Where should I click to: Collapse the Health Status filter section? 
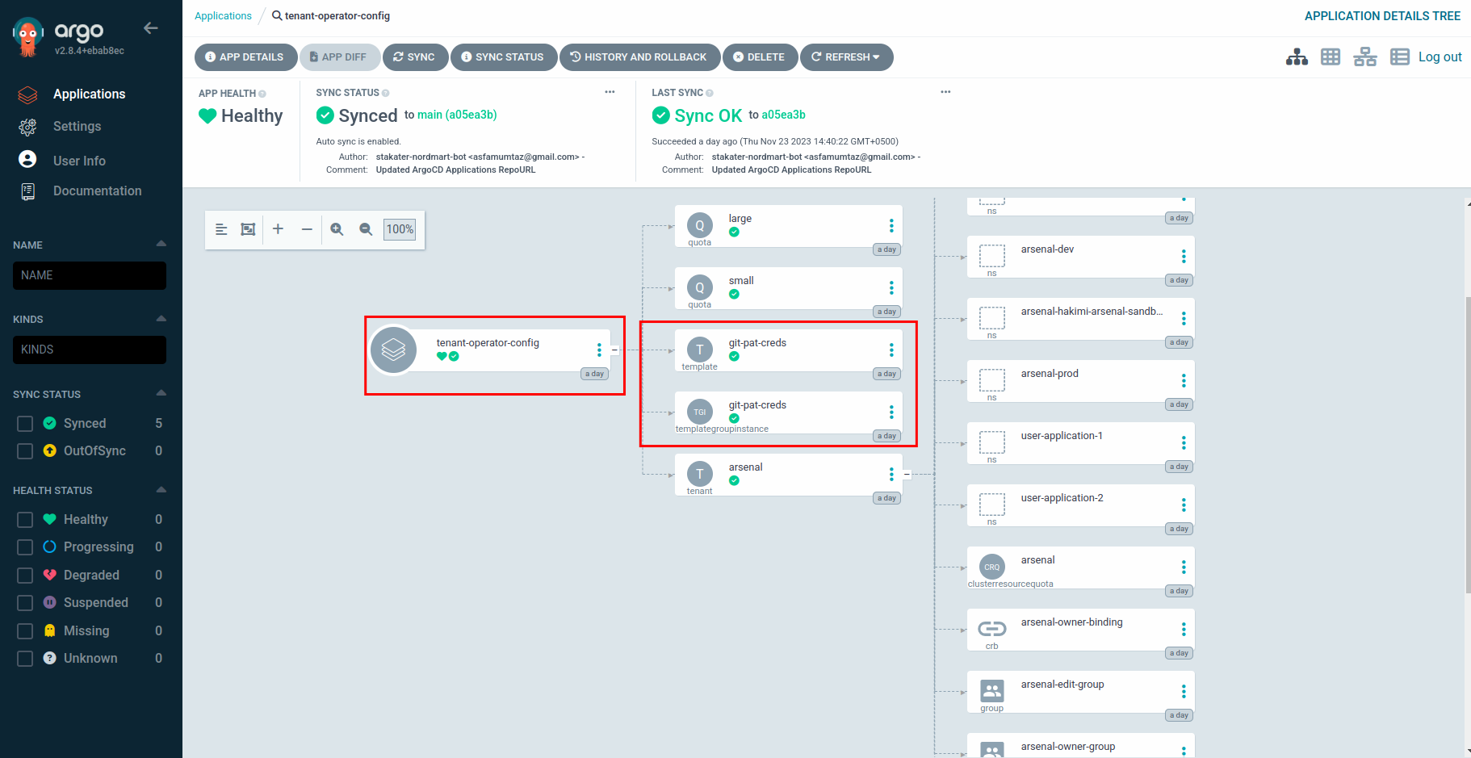pos(161,490)
